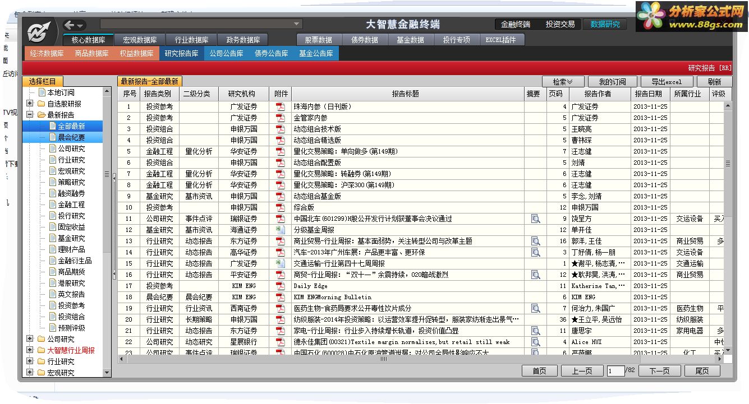Switch to 宏观数据库 tab
Screen dimensions: 749x404
click(140, 40)
